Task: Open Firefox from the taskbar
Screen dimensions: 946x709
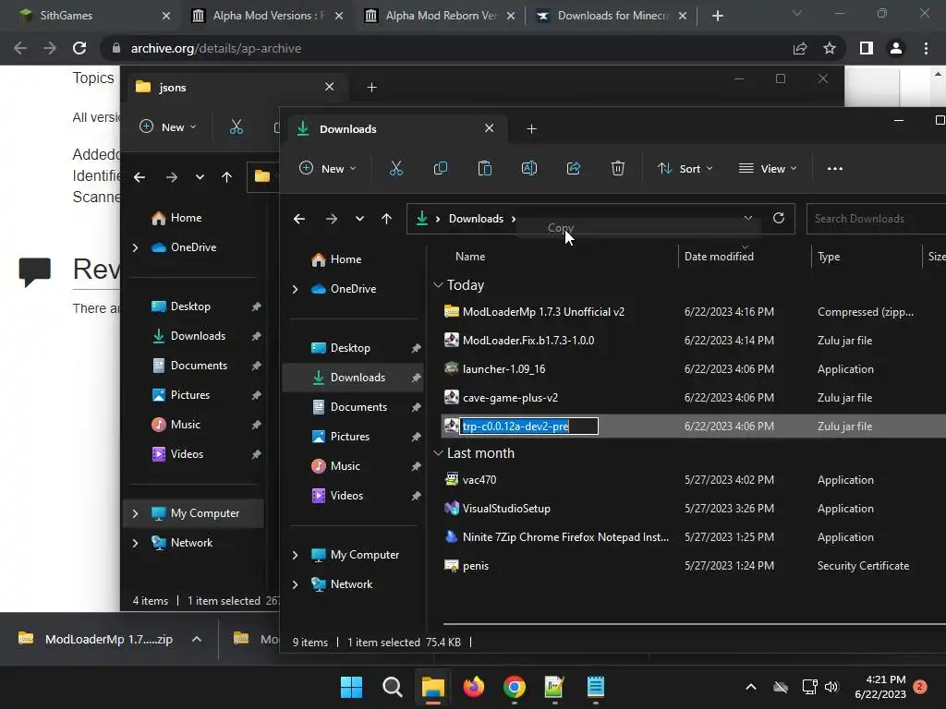Action: (474, 687)
